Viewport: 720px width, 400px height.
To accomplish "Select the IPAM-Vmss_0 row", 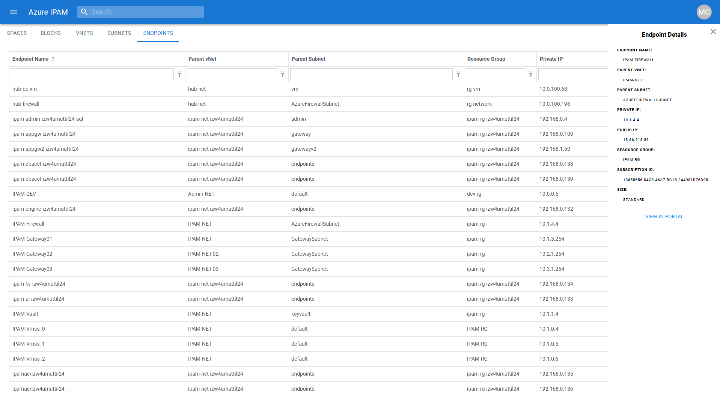I will 308,329.
